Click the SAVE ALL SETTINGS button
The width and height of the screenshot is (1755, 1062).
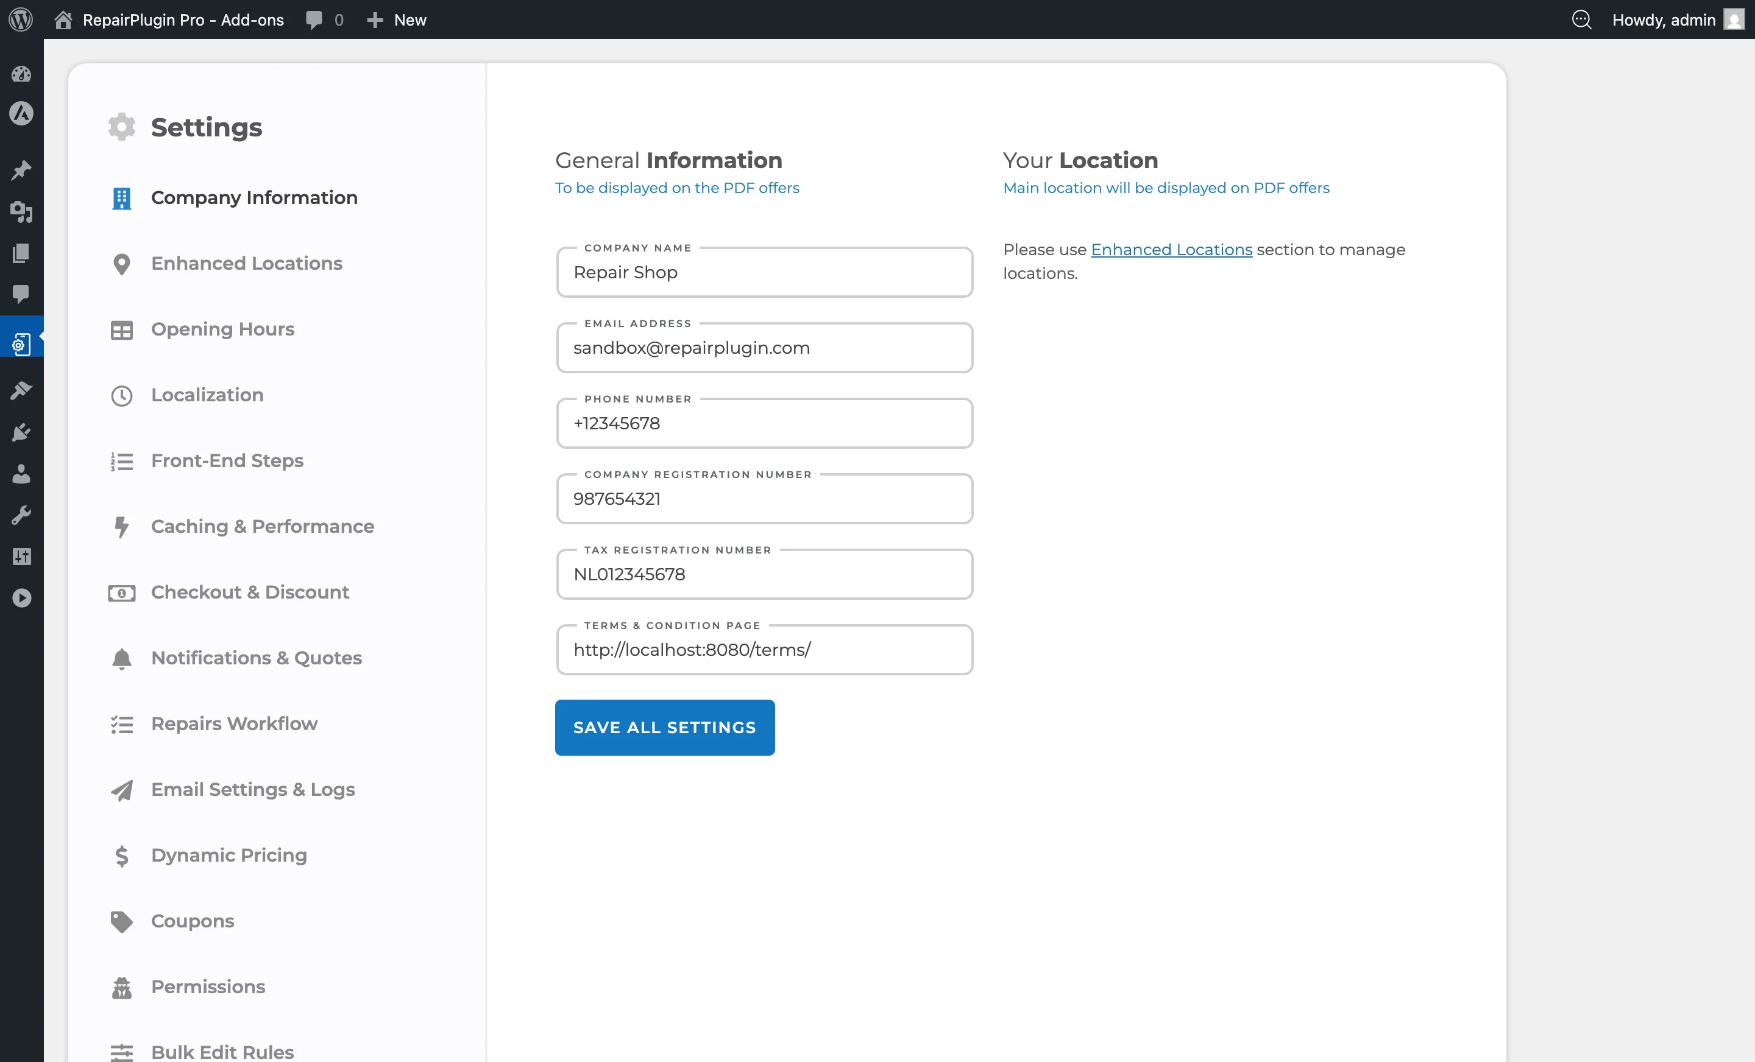point(665,726)
